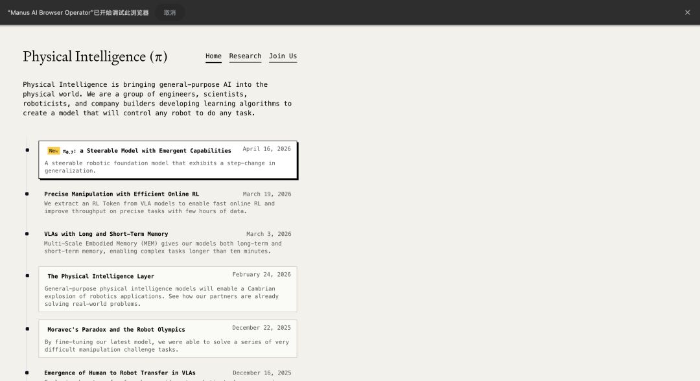Click the February 24, 2026 date
This screenshot has height=381, width=700.
pos(262,274)
